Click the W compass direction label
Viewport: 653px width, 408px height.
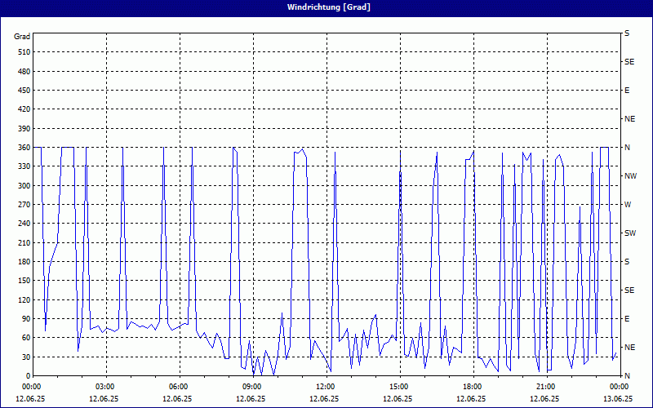pyautogui.click(x=628, y=205)
